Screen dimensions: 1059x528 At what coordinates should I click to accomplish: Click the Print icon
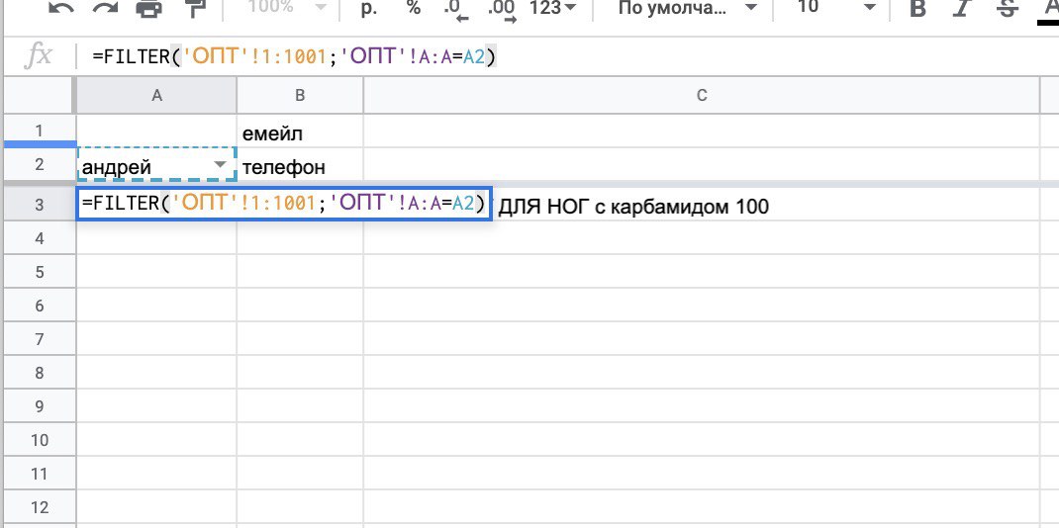pos(148,8)
